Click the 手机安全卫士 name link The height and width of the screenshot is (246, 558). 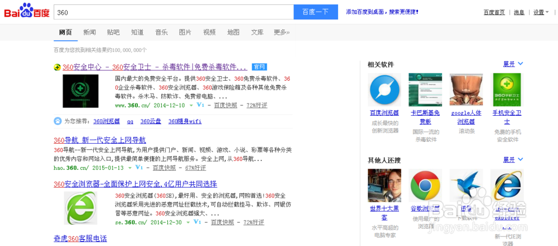[x=507, y=117]
